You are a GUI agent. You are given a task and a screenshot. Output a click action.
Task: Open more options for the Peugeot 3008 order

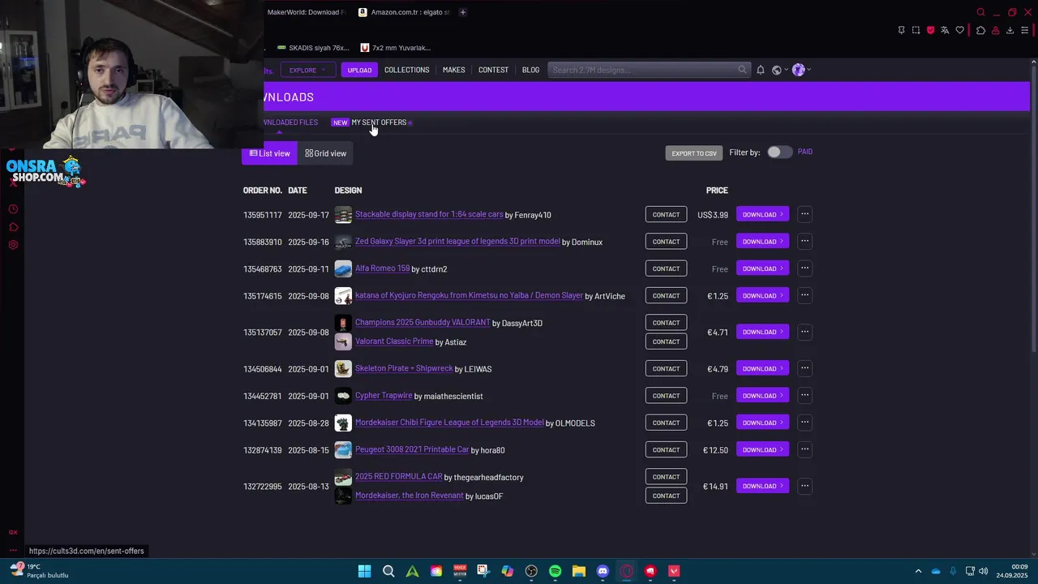pyautogui.click(x=804, y=449)
